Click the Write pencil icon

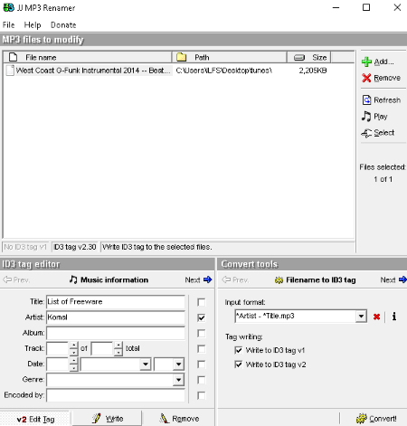(x=97, y=419)
